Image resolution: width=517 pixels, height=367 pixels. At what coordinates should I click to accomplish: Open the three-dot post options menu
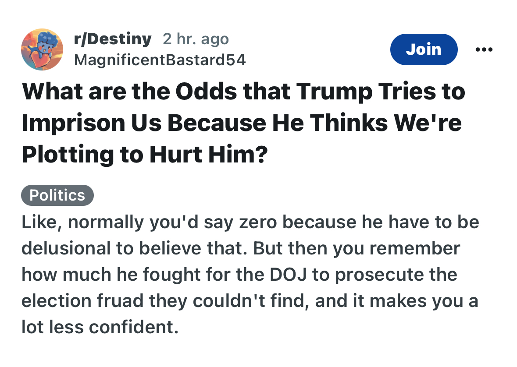coord(484,49)
